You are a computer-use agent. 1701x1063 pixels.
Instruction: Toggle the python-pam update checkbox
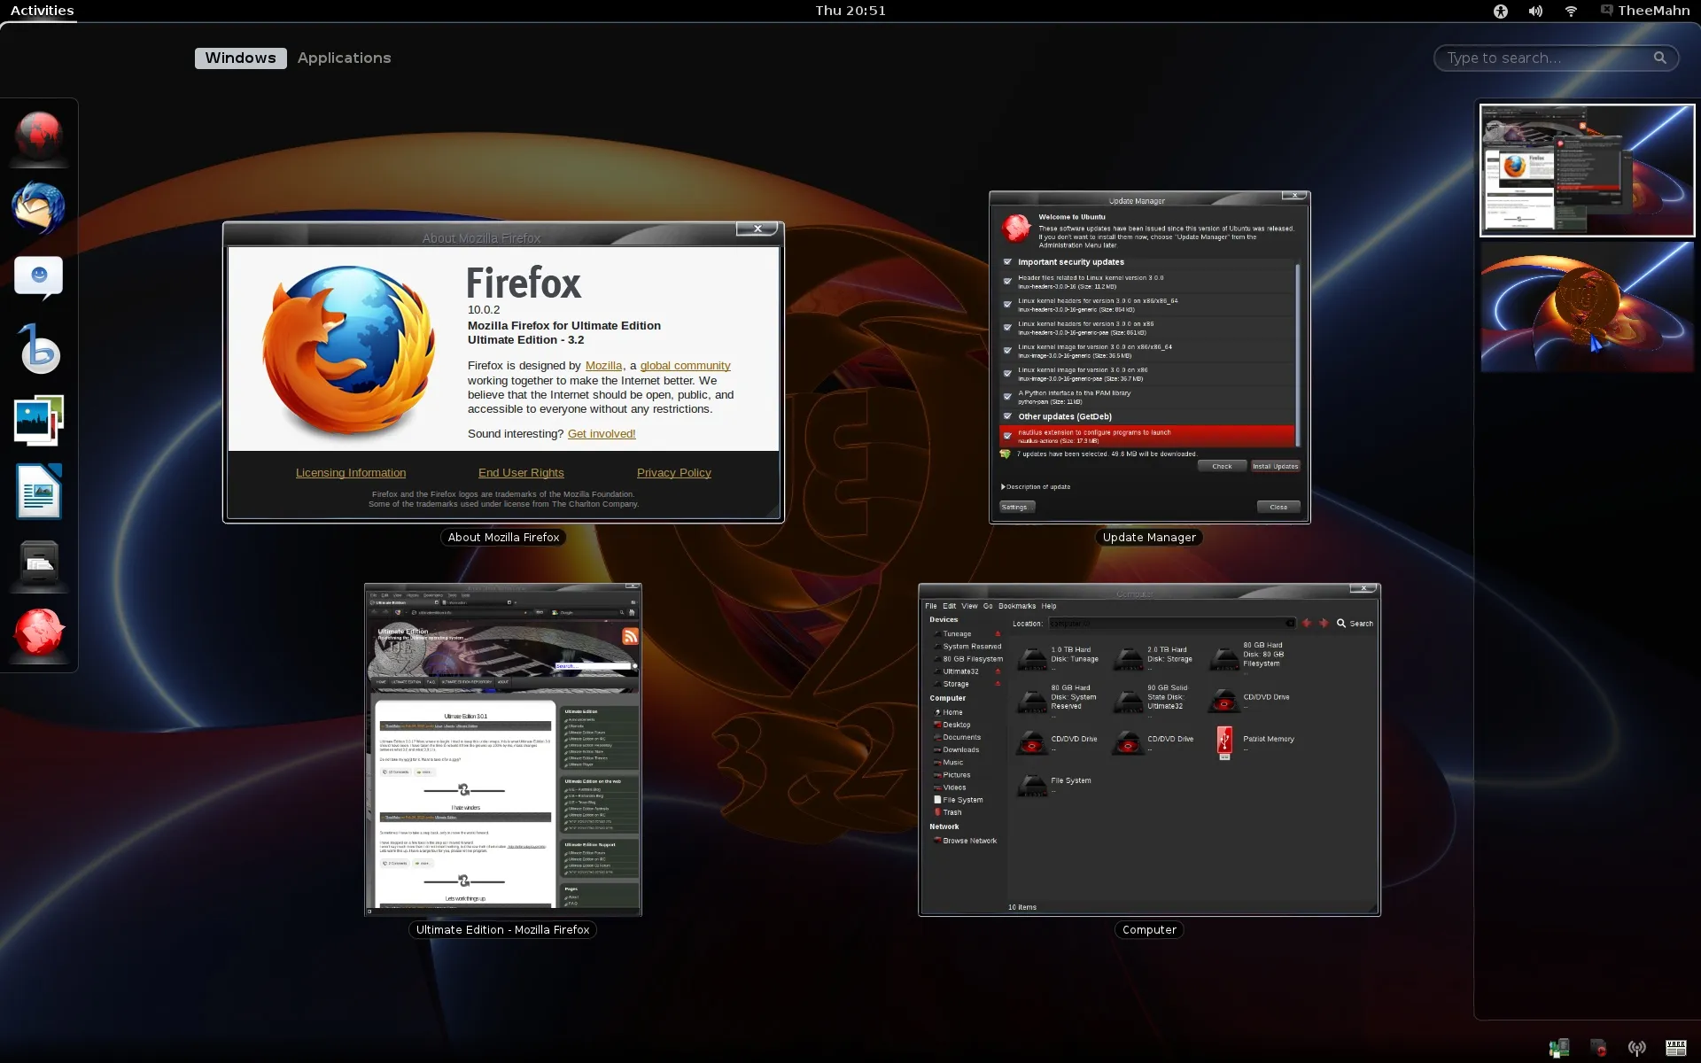pos(1007,397)
